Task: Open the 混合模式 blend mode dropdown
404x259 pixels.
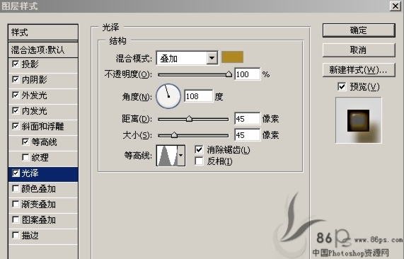Action: coord(187,58)
